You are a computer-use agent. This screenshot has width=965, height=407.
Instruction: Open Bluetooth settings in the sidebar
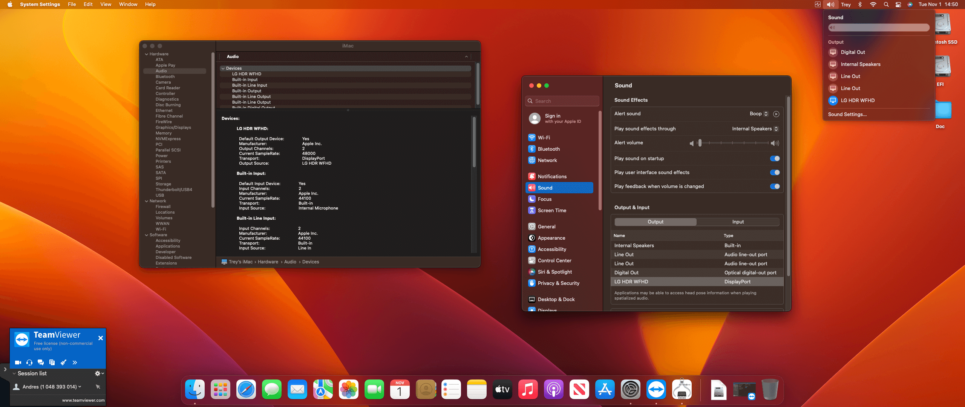548,149
